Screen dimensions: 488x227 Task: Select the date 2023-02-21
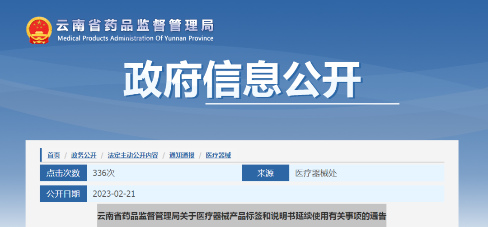point(114,194)
